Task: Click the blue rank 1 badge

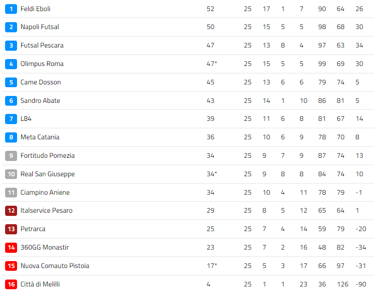Action: pyautogui.click(x=11, y=9)
